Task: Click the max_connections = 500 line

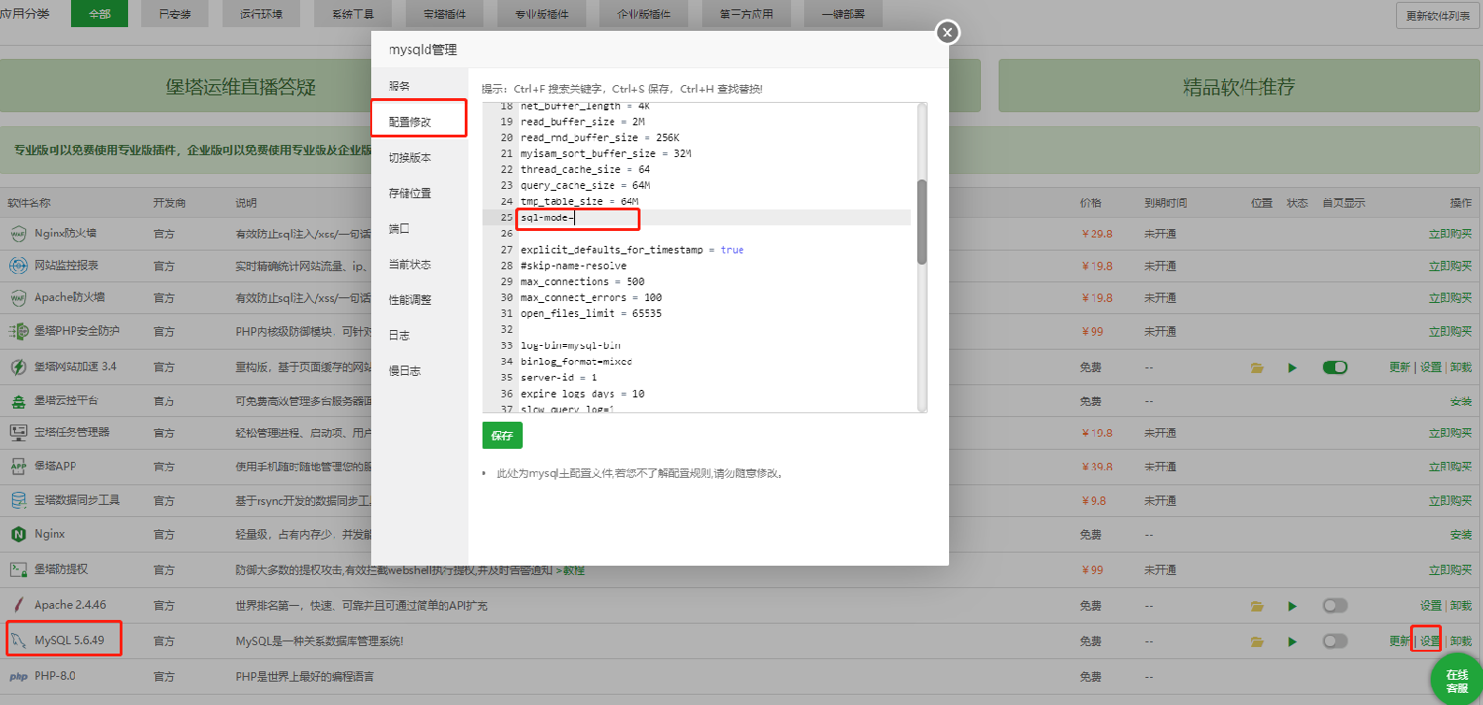Action: pyautogui.click(x=583, y=281)
